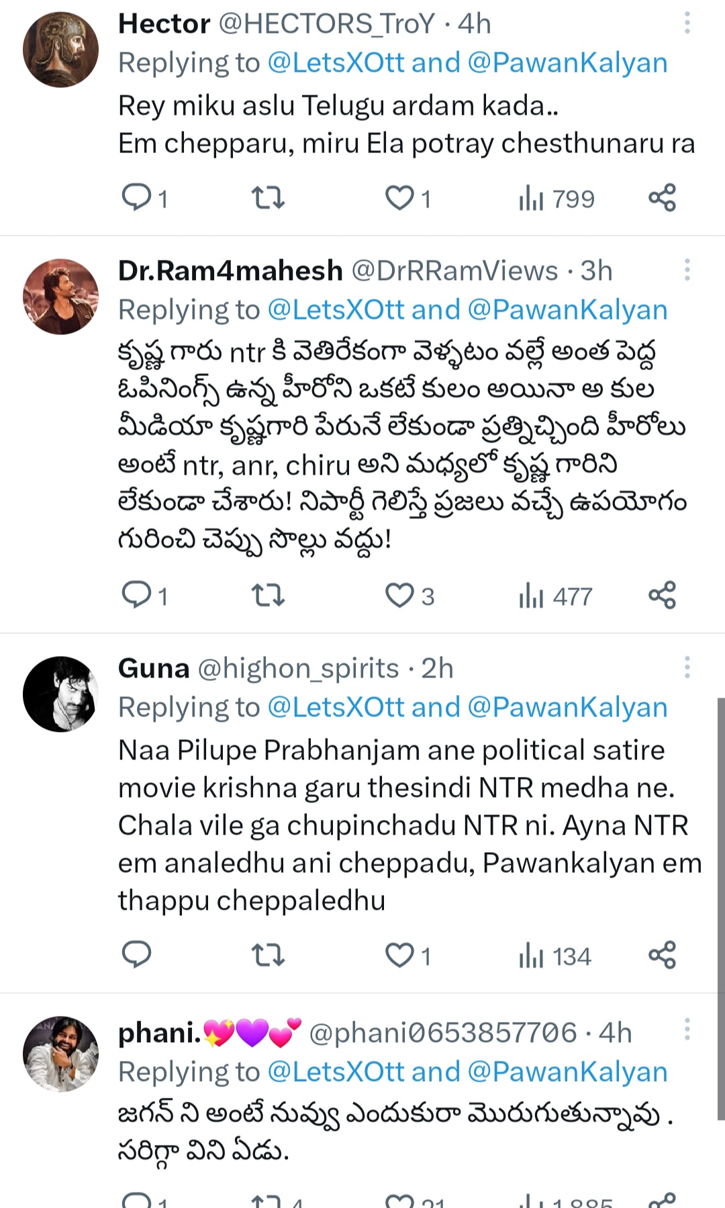
Task: Like Guna's tweet
Action: tap(399, 955)
